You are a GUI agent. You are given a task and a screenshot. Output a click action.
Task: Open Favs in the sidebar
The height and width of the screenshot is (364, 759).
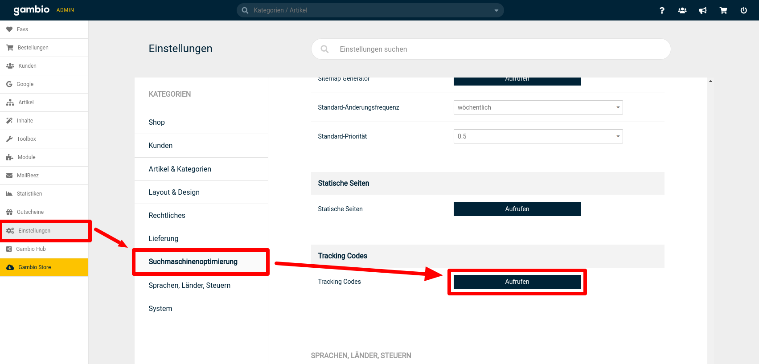[22, 29]
